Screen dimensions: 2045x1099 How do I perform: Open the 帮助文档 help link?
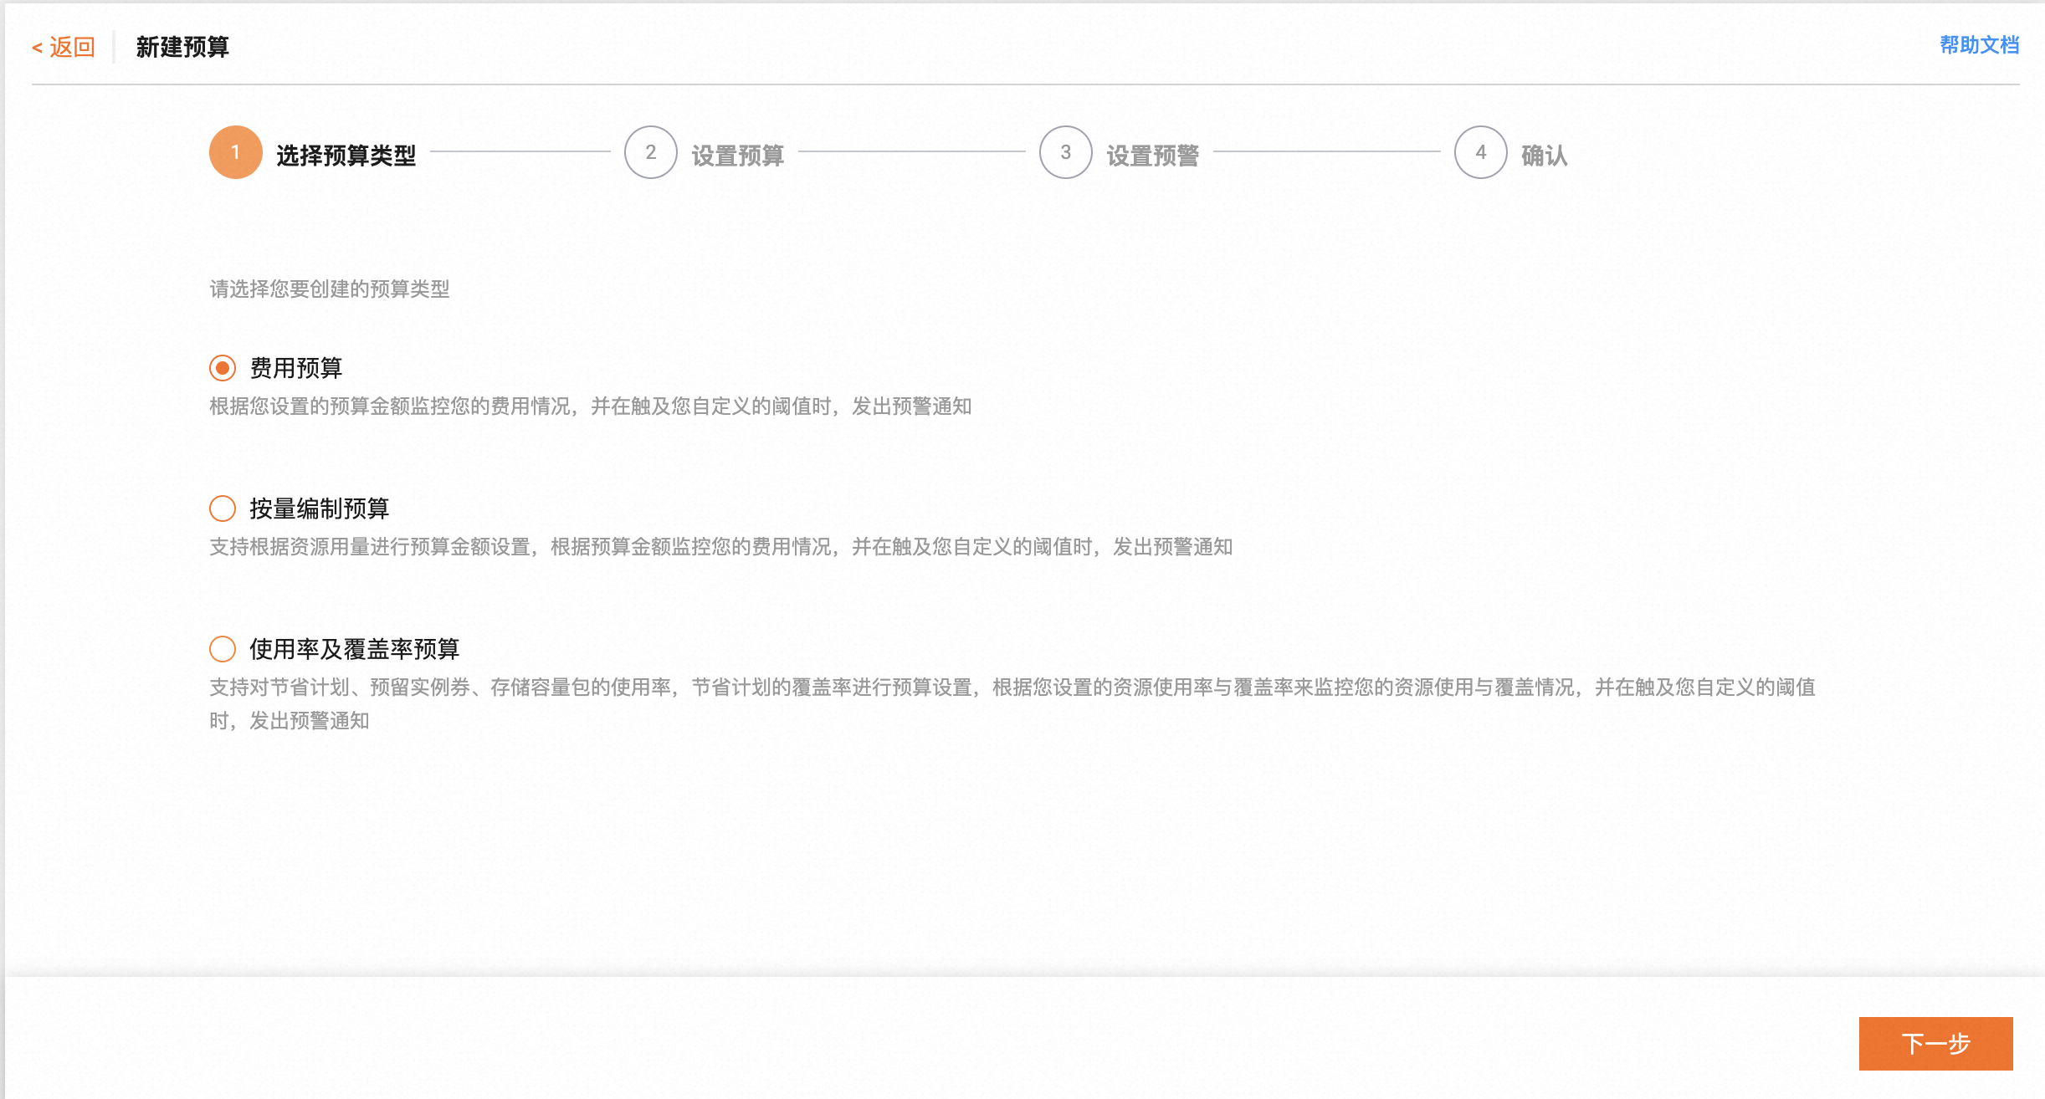pyautogui.click(x=1979, y=45)
